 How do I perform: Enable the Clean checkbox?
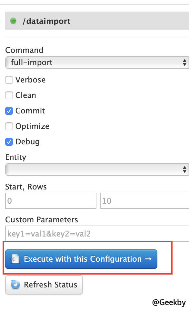point(9,95)
